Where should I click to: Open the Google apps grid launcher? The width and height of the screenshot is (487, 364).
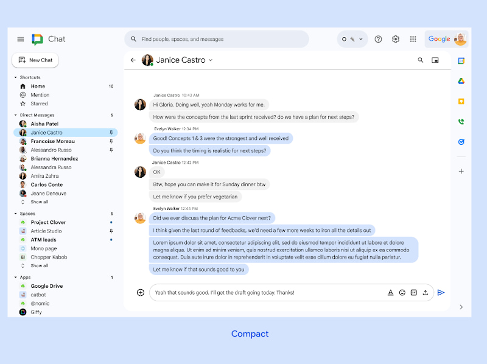(413, 38)
